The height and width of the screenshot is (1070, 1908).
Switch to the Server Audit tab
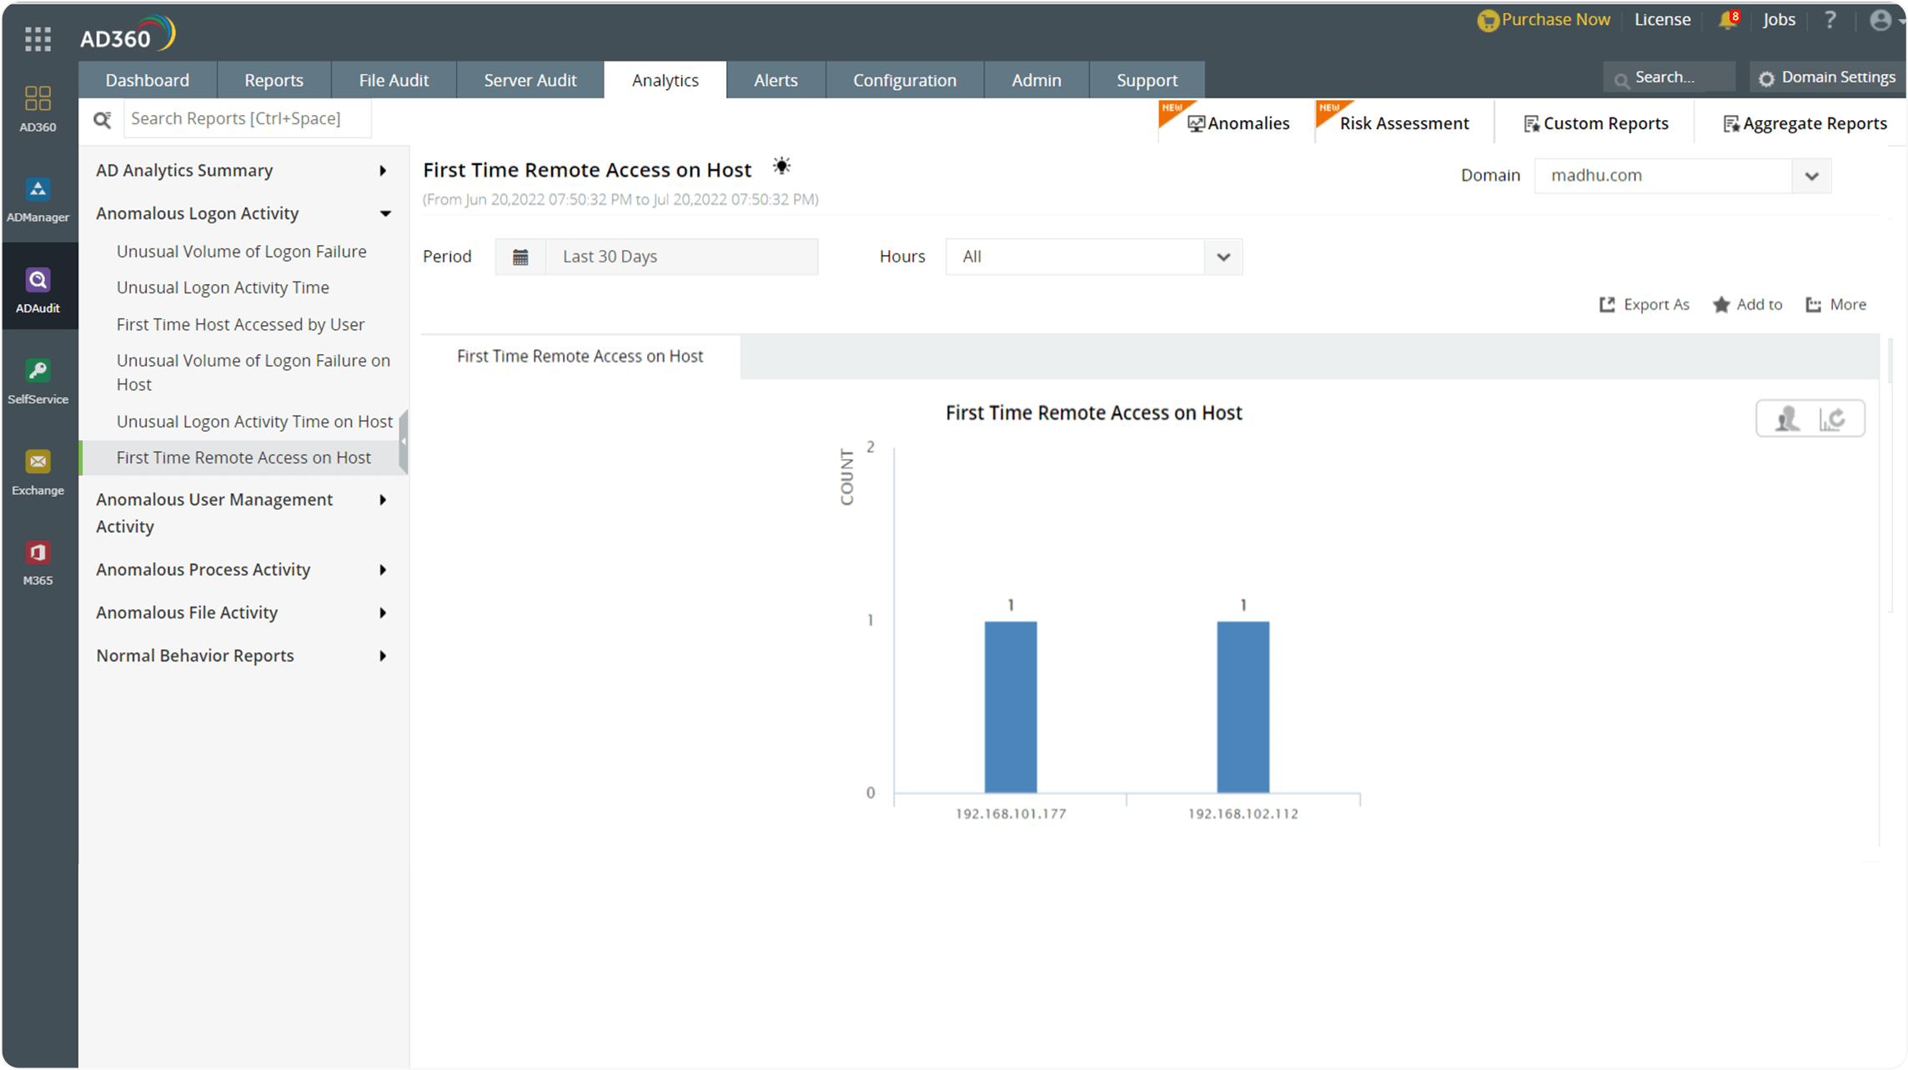(x=530, y=79)
